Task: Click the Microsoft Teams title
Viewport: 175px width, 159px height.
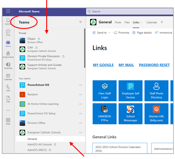Action: (29, 11)
